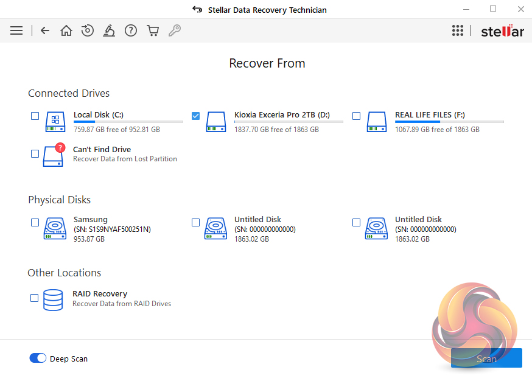Click the REAL LIFE FILES drive icon
The image size is (532, 378).
[x=377, y=122]
